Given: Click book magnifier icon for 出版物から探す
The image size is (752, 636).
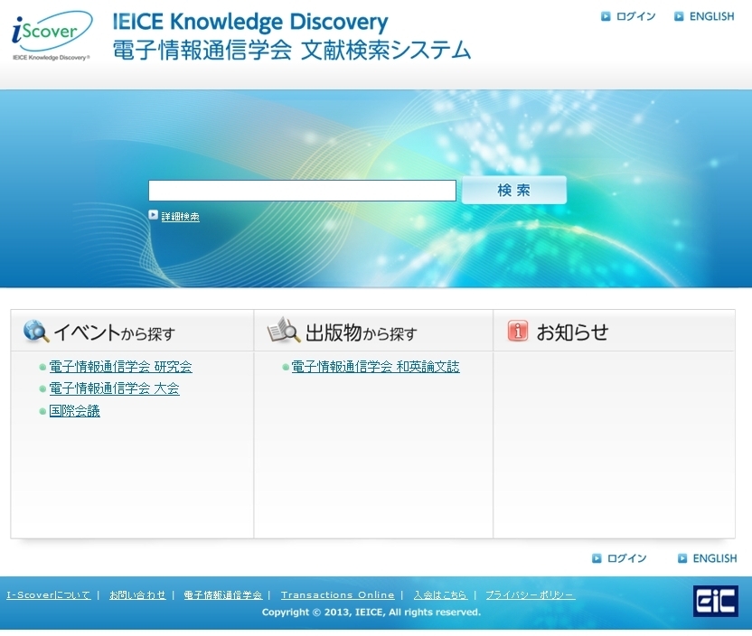Looking at the screenshot, I should pos(284,330).
